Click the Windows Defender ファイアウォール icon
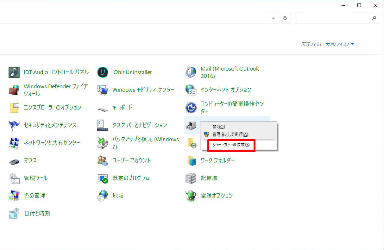The image size is (384, 250). coord(14,90)
